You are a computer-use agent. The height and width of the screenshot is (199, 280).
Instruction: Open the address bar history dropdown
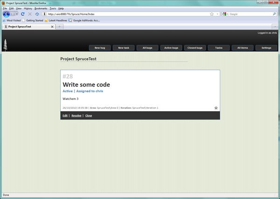click(217, 14)
